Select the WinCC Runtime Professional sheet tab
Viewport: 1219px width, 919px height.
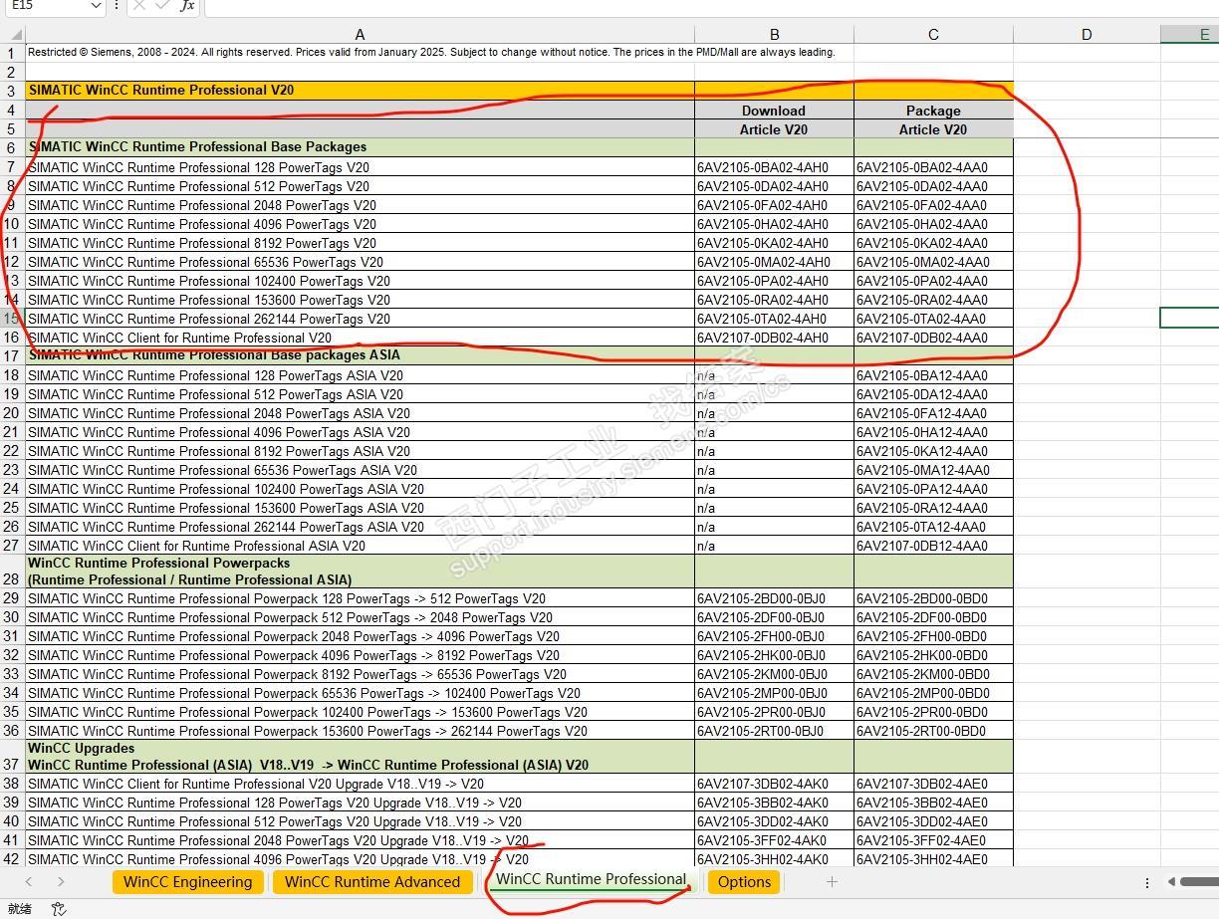(591, 879)
